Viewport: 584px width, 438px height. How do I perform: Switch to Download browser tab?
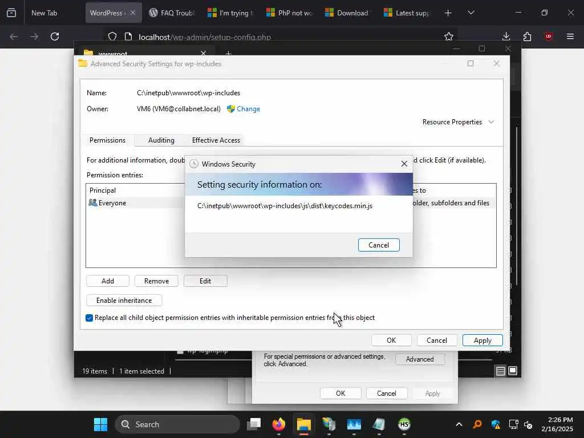[x=348, y=13]
